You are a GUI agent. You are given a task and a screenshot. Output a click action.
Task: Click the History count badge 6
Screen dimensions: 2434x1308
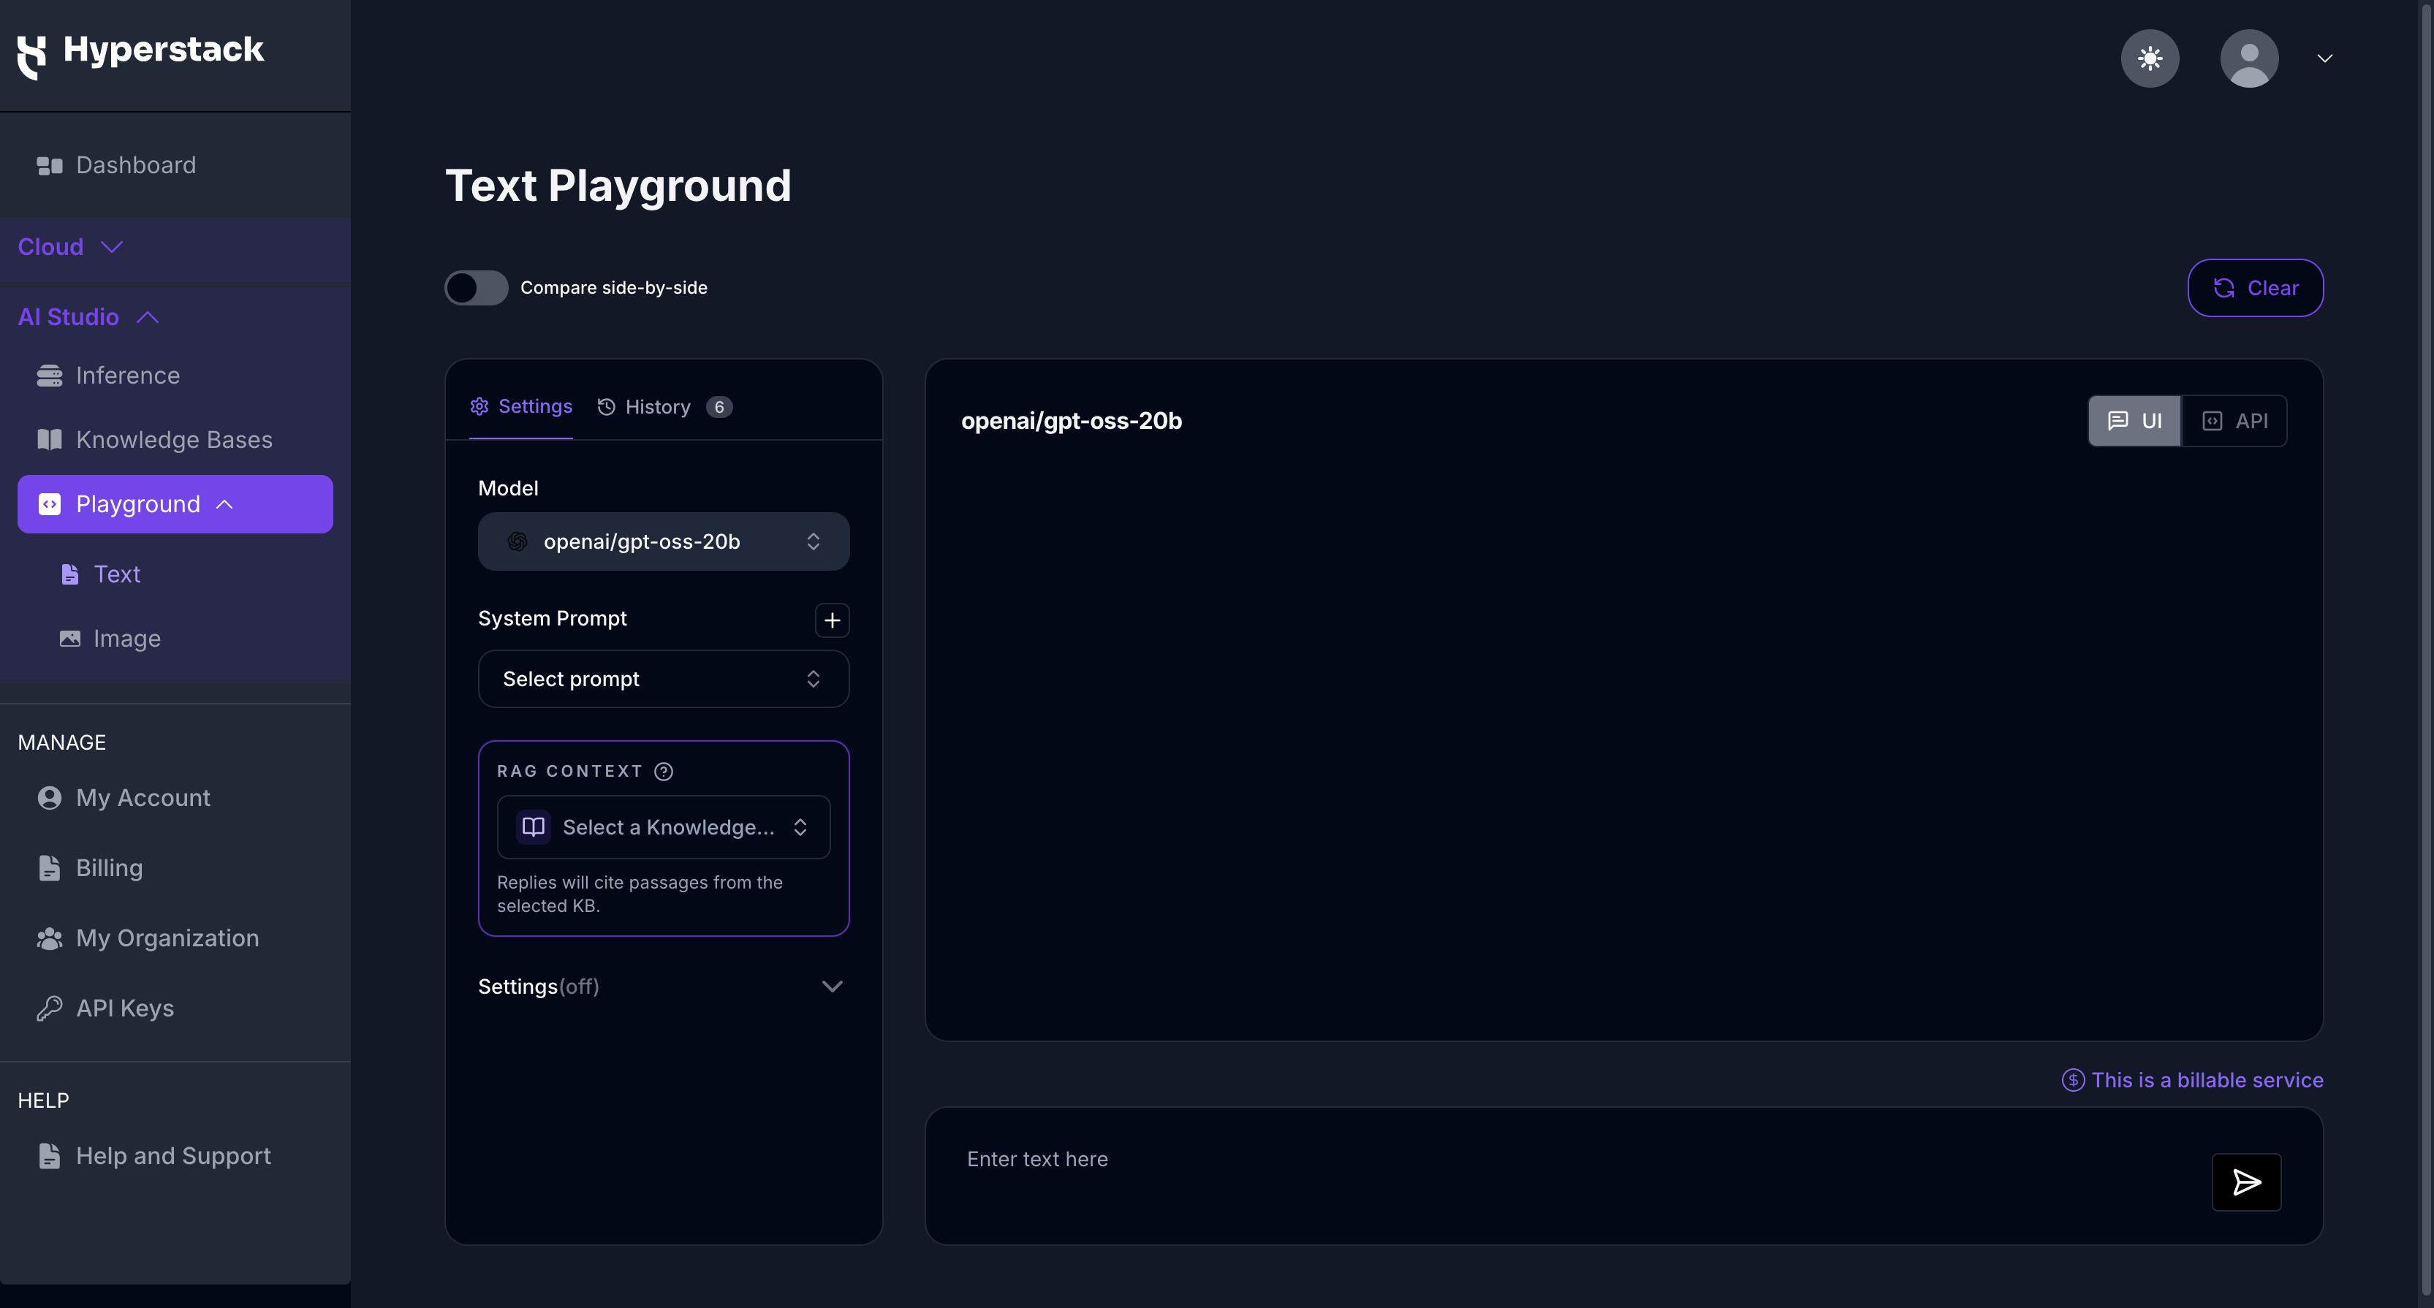pos(719,407)
